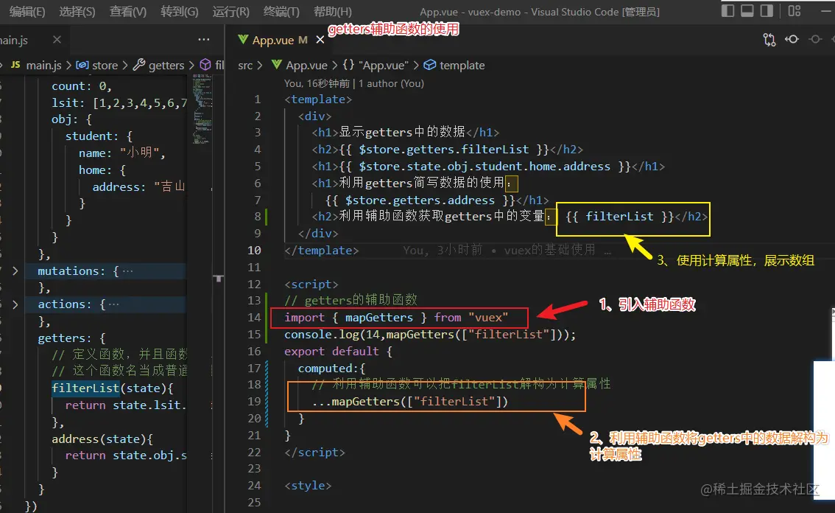Toggle the secondary side bar layout icon
This screenshot has height=513, width=835.
(x=767, y=10)
